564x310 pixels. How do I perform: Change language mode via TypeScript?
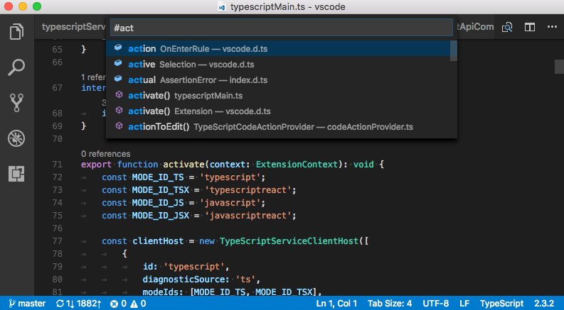[x=501, y=304]
